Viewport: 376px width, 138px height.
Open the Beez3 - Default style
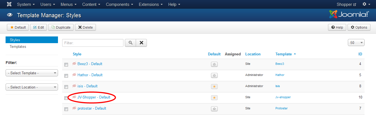point(90,64)
